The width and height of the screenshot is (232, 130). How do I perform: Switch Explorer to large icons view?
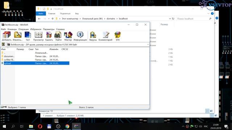(x=211, y=111)
